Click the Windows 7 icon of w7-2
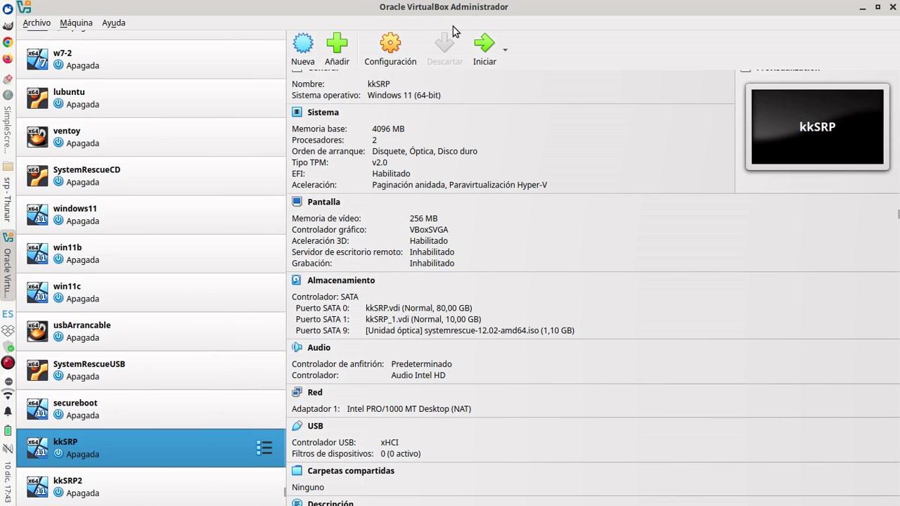The width and height of the screenshot is (900, 506). (37, 59)
